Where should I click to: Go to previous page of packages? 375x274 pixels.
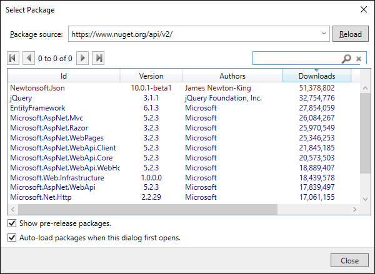pos(28,59)
